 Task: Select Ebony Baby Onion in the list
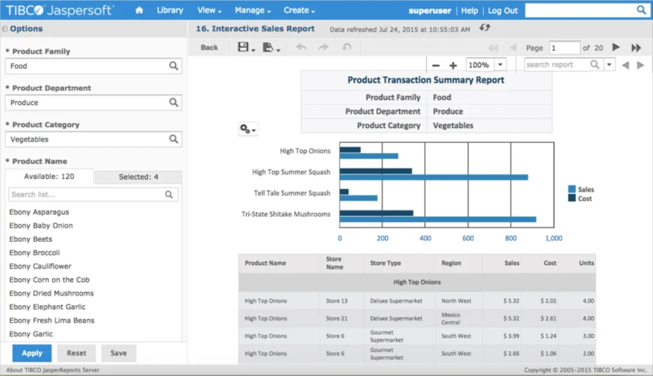click(x=41, y=226)
